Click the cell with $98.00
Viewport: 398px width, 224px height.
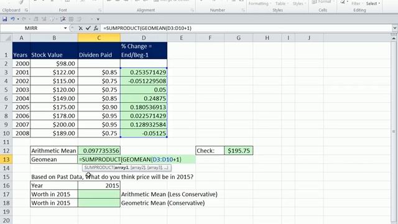[x=54, y=63]
